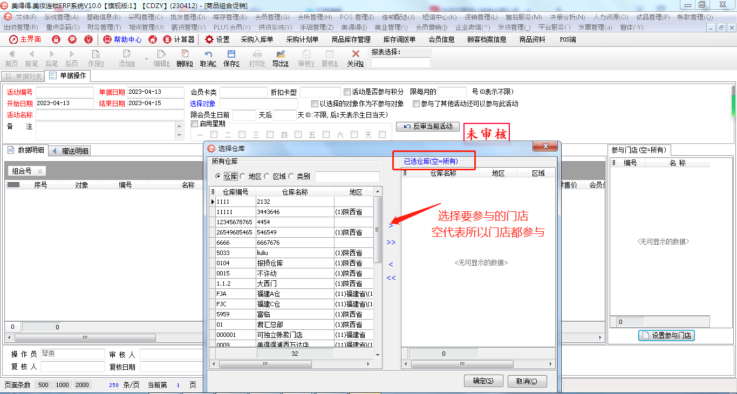This screenshot has width=737, height=394.
Task: Open the 报表选择 combo box
Action: click(401, 63)
